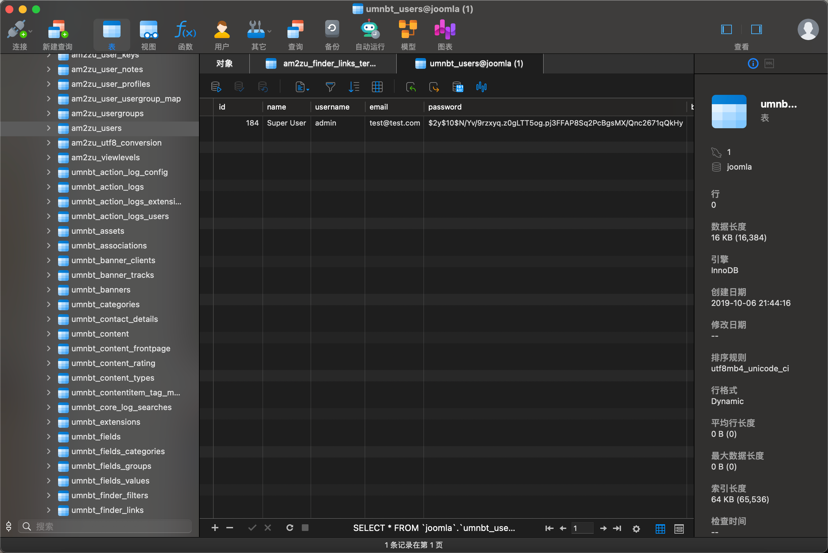
Task: Switch to the 对象 tab
Action: click(x=224, y=63)
